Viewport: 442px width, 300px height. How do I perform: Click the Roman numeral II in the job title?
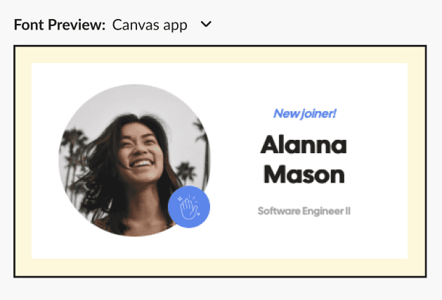point(348,211)
